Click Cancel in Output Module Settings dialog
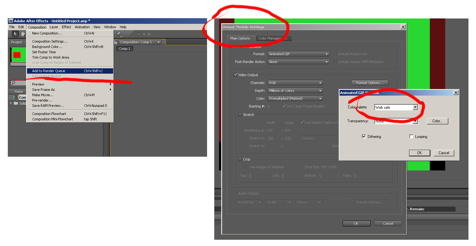The width and height of the screenshot is (476, 246). click(388, 223)
